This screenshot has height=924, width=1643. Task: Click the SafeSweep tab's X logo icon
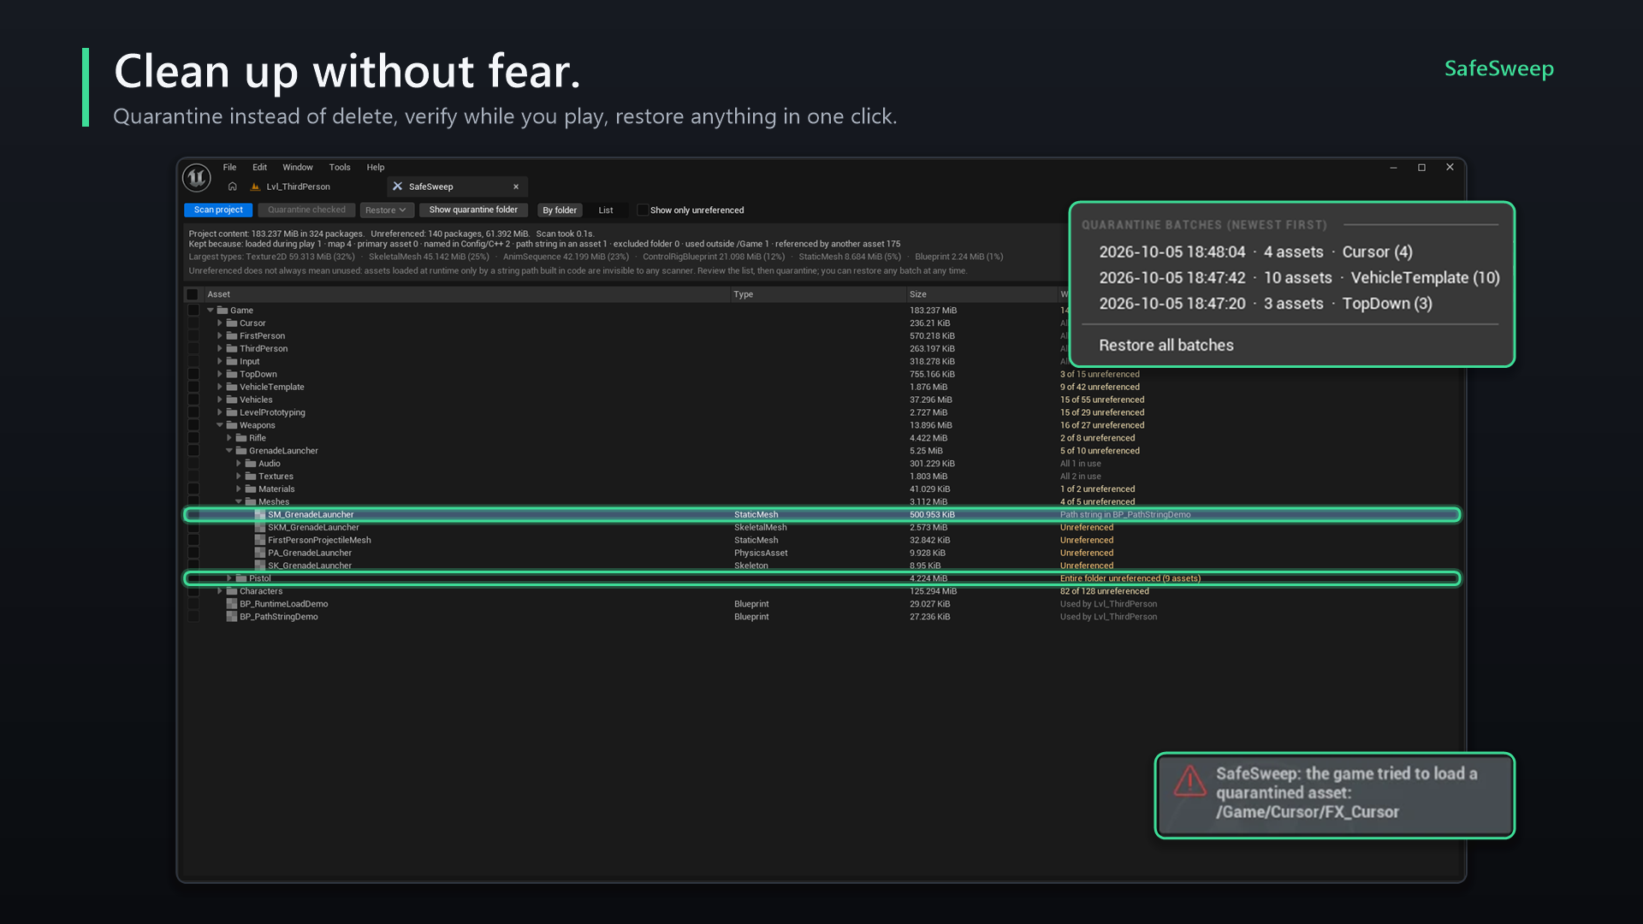click(x=397, y=187)
